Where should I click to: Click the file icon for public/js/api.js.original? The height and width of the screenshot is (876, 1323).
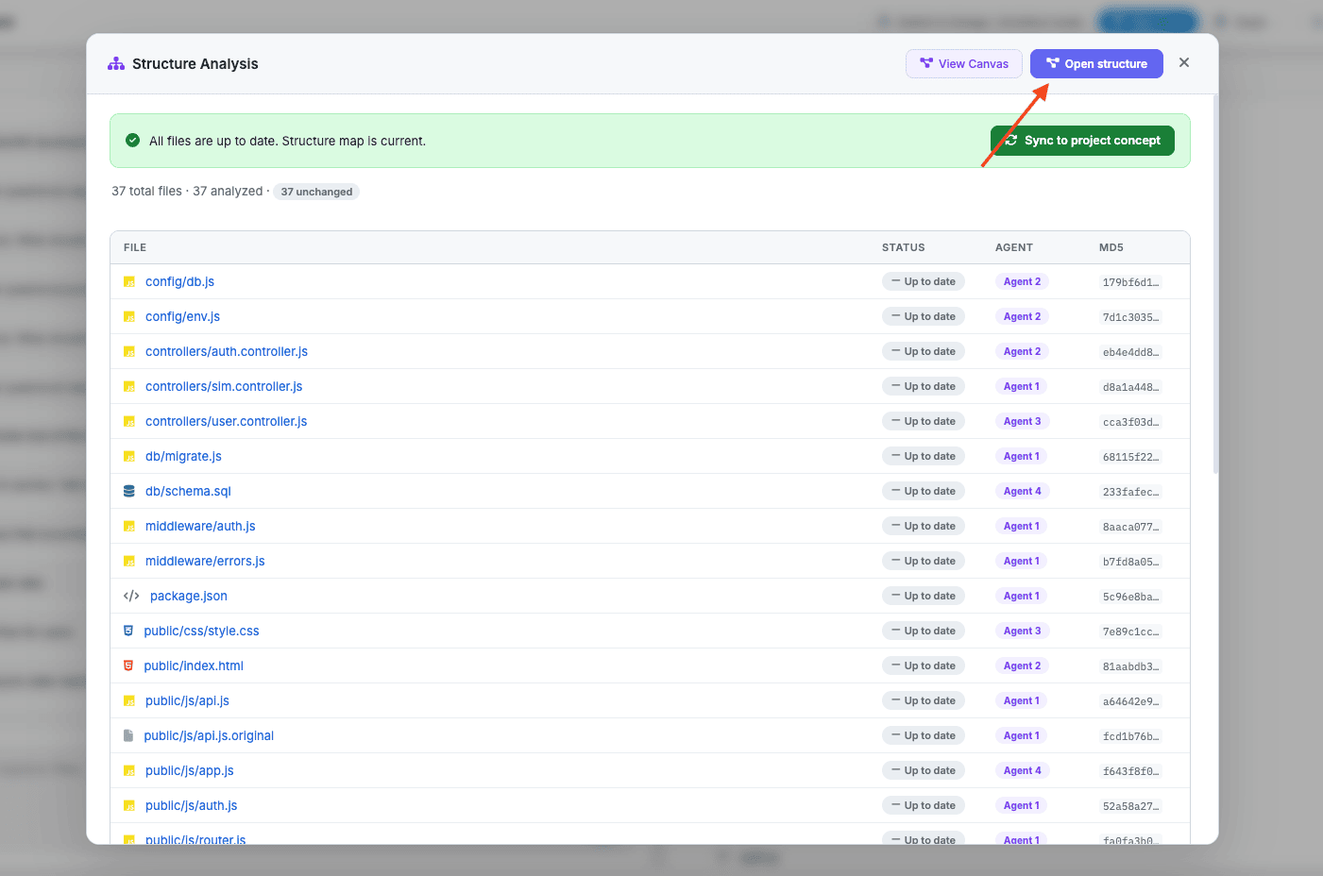[128, 736]
